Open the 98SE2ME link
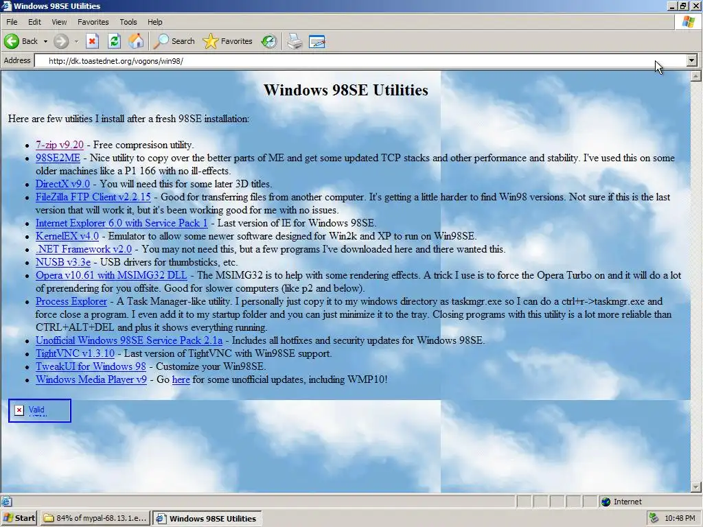The width and height of the screenshot is (703, 527). click(x=58, y=158)
